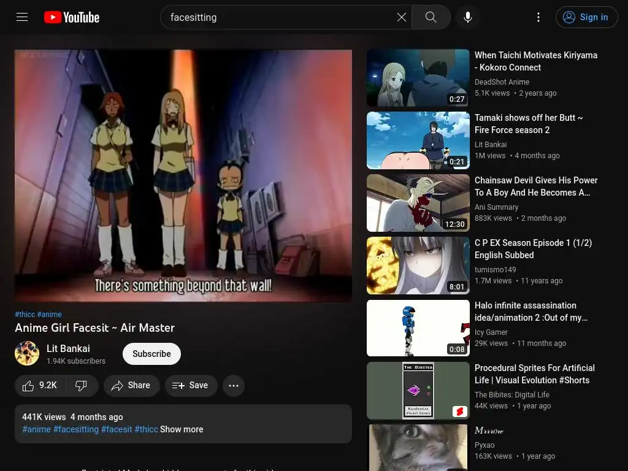Like the video with 9.2K likes
This screenshot has width=628, height=471.
pos(40,385)
